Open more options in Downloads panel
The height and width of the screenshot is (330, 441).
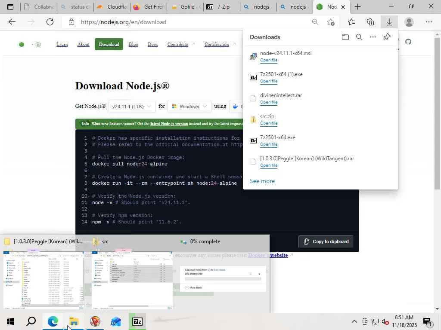373,37
